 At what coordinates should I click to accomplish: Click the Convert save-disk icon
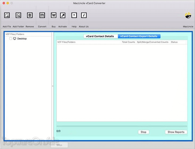pyautogui.click(x=42, y=15)
